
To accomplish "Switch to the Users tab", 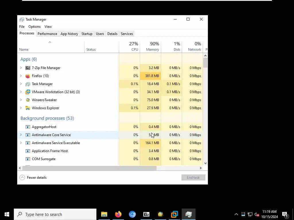I will coord(100,34).
